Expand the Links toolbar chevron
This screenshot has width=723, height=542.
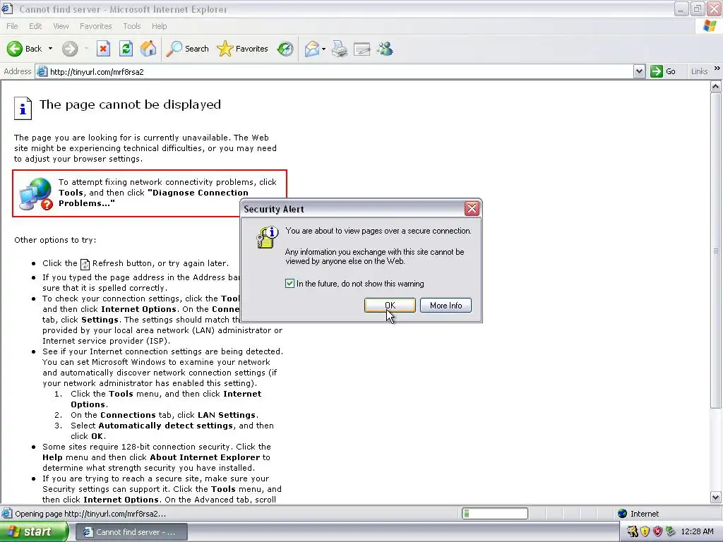click(x=717, y=68)
